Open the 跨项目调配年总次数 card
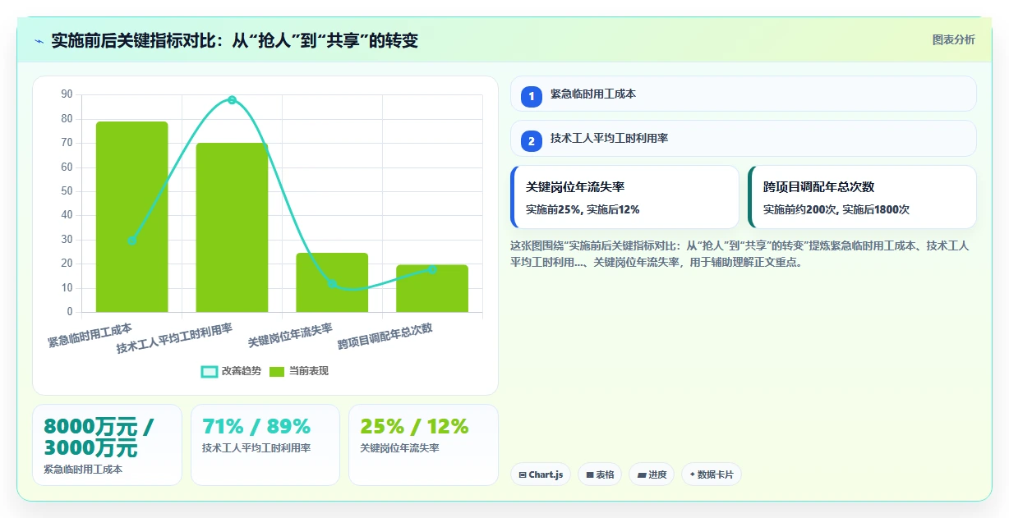Viewport: 1009px width, 518px height. click(x=862, y=197)
